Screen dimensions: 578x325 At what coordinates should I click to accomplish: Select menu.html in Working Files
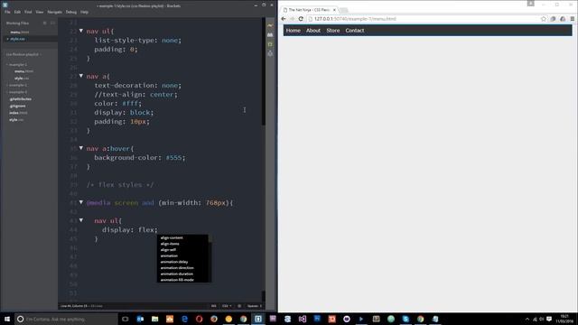[x=20, y=32]
